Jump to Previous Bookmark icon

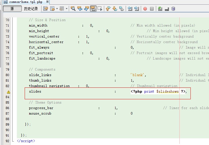click(x=108, y=9)
